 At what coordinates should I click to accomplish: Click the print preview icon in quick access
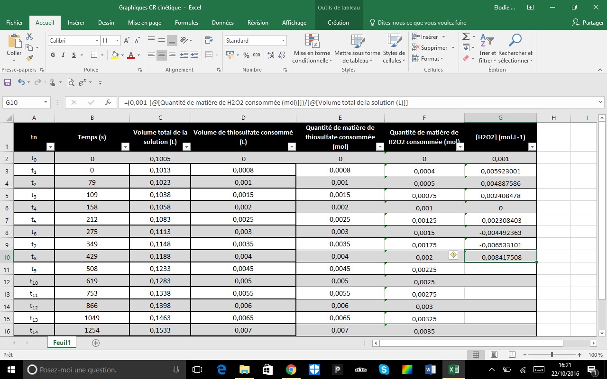pos(71,82)
